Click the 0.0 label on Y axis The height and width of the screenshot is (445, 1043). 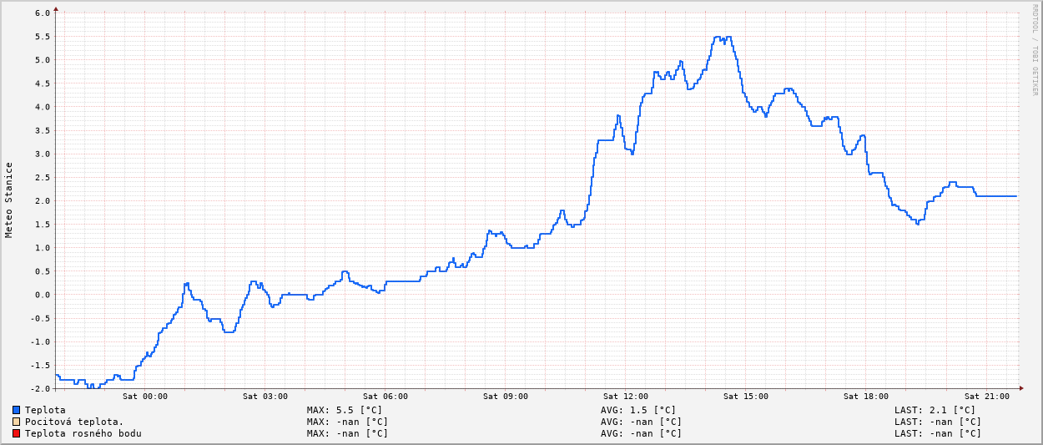43,295
